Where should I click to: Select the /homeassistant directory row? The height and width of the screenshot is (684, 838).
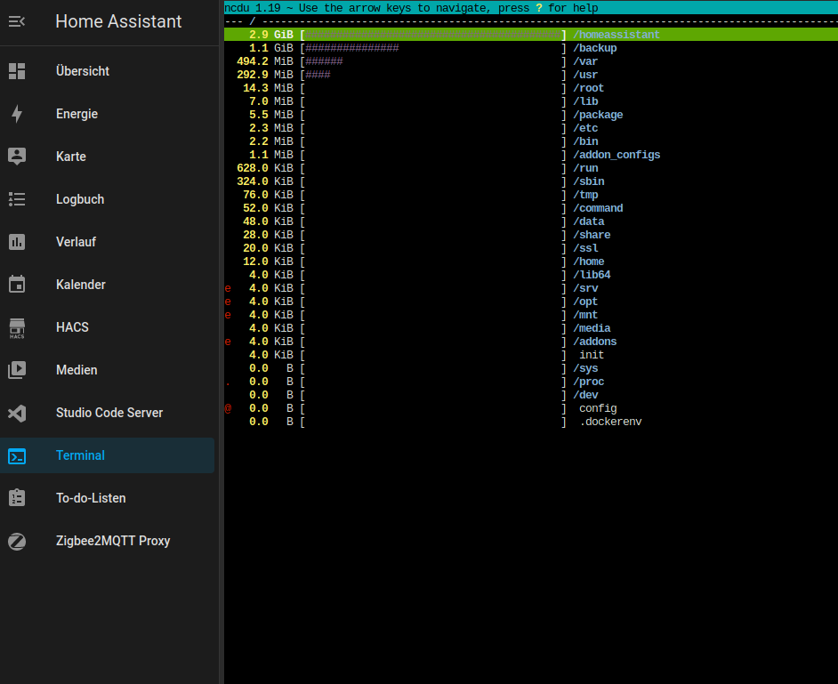pyautogui.click(x=531, y=35)
